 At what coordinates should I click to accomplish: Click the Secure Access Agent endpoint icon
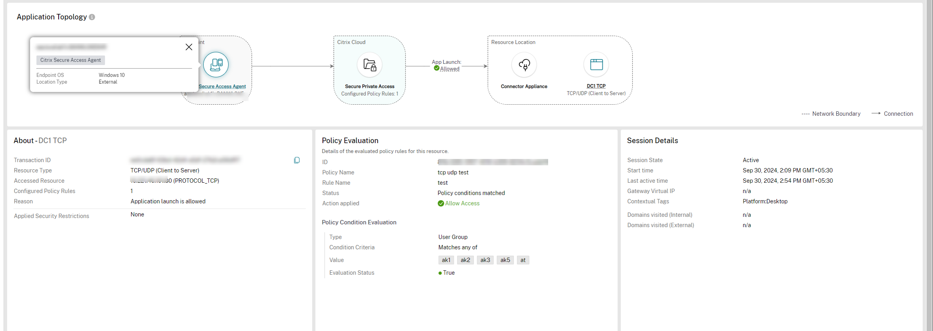pos(216,65)
